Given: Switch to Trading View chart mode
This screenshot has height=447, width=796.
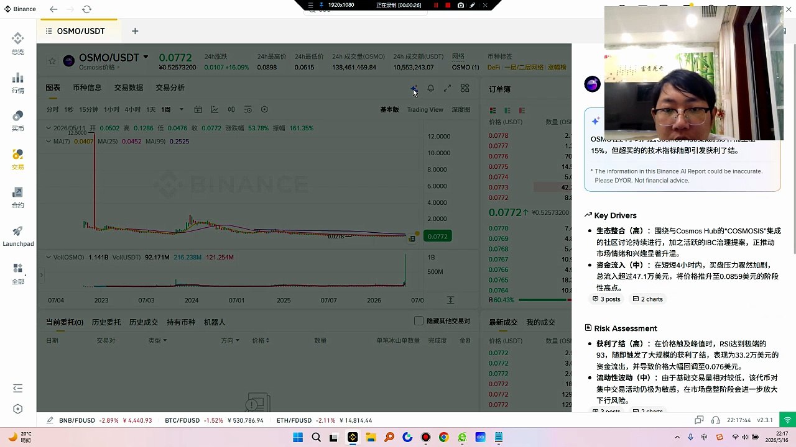Looking at the screenshot, I should click(425, 110).
